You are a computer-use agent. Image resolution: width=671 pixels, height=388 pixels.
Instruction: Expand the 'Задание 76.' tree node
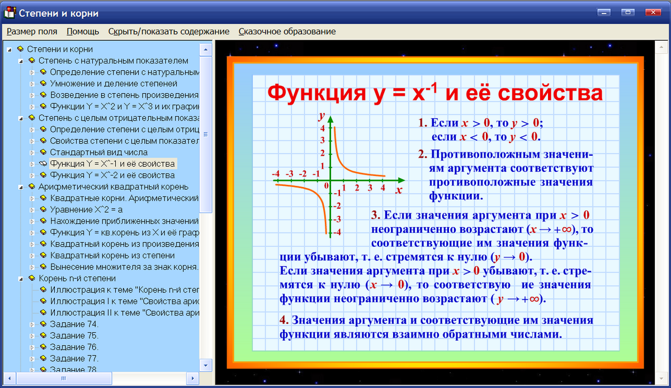coord(32,347)
